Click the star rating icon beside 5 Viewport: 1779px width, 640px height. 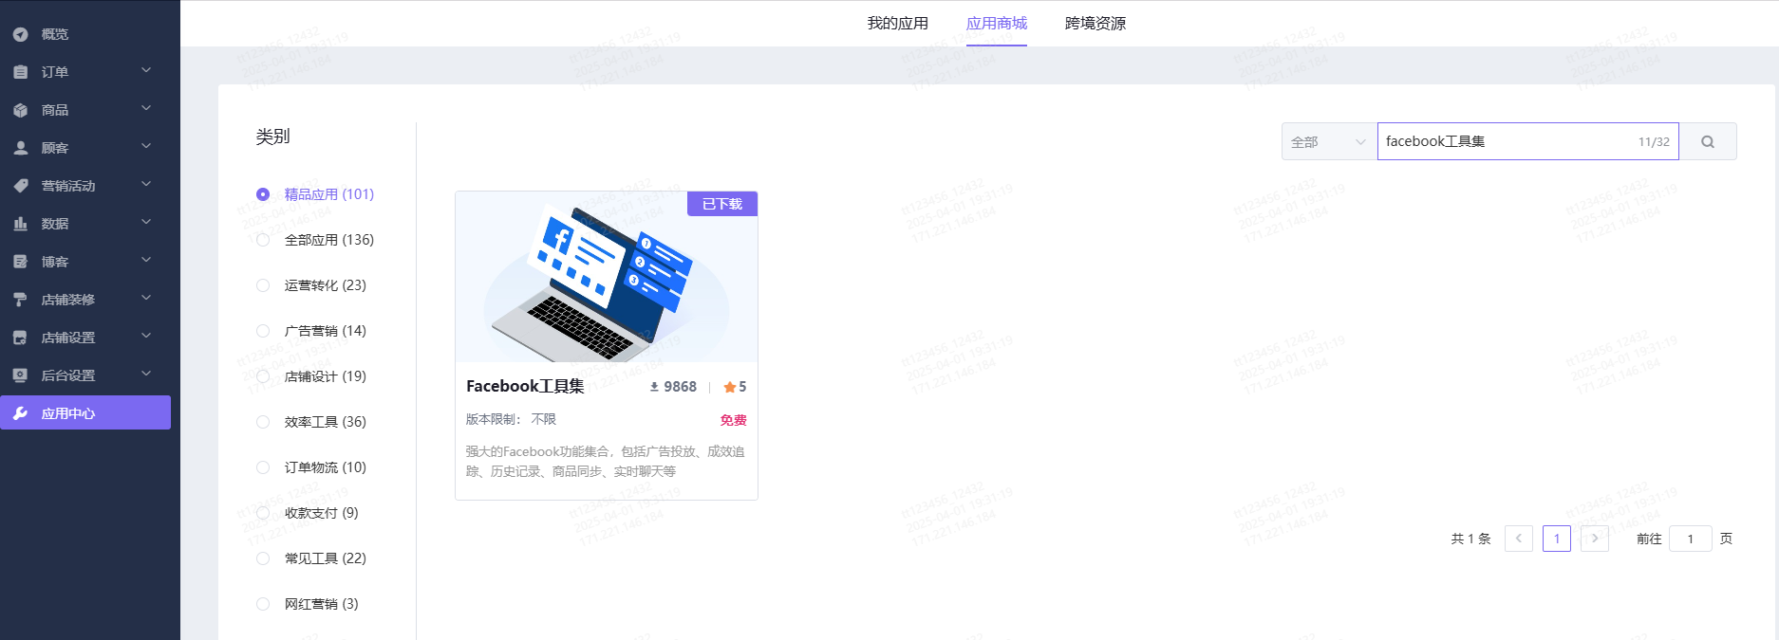729,387
